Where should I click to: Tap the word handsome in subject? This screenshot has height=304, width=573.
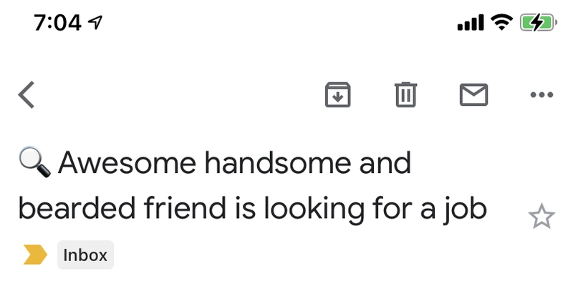click(279, 163)
